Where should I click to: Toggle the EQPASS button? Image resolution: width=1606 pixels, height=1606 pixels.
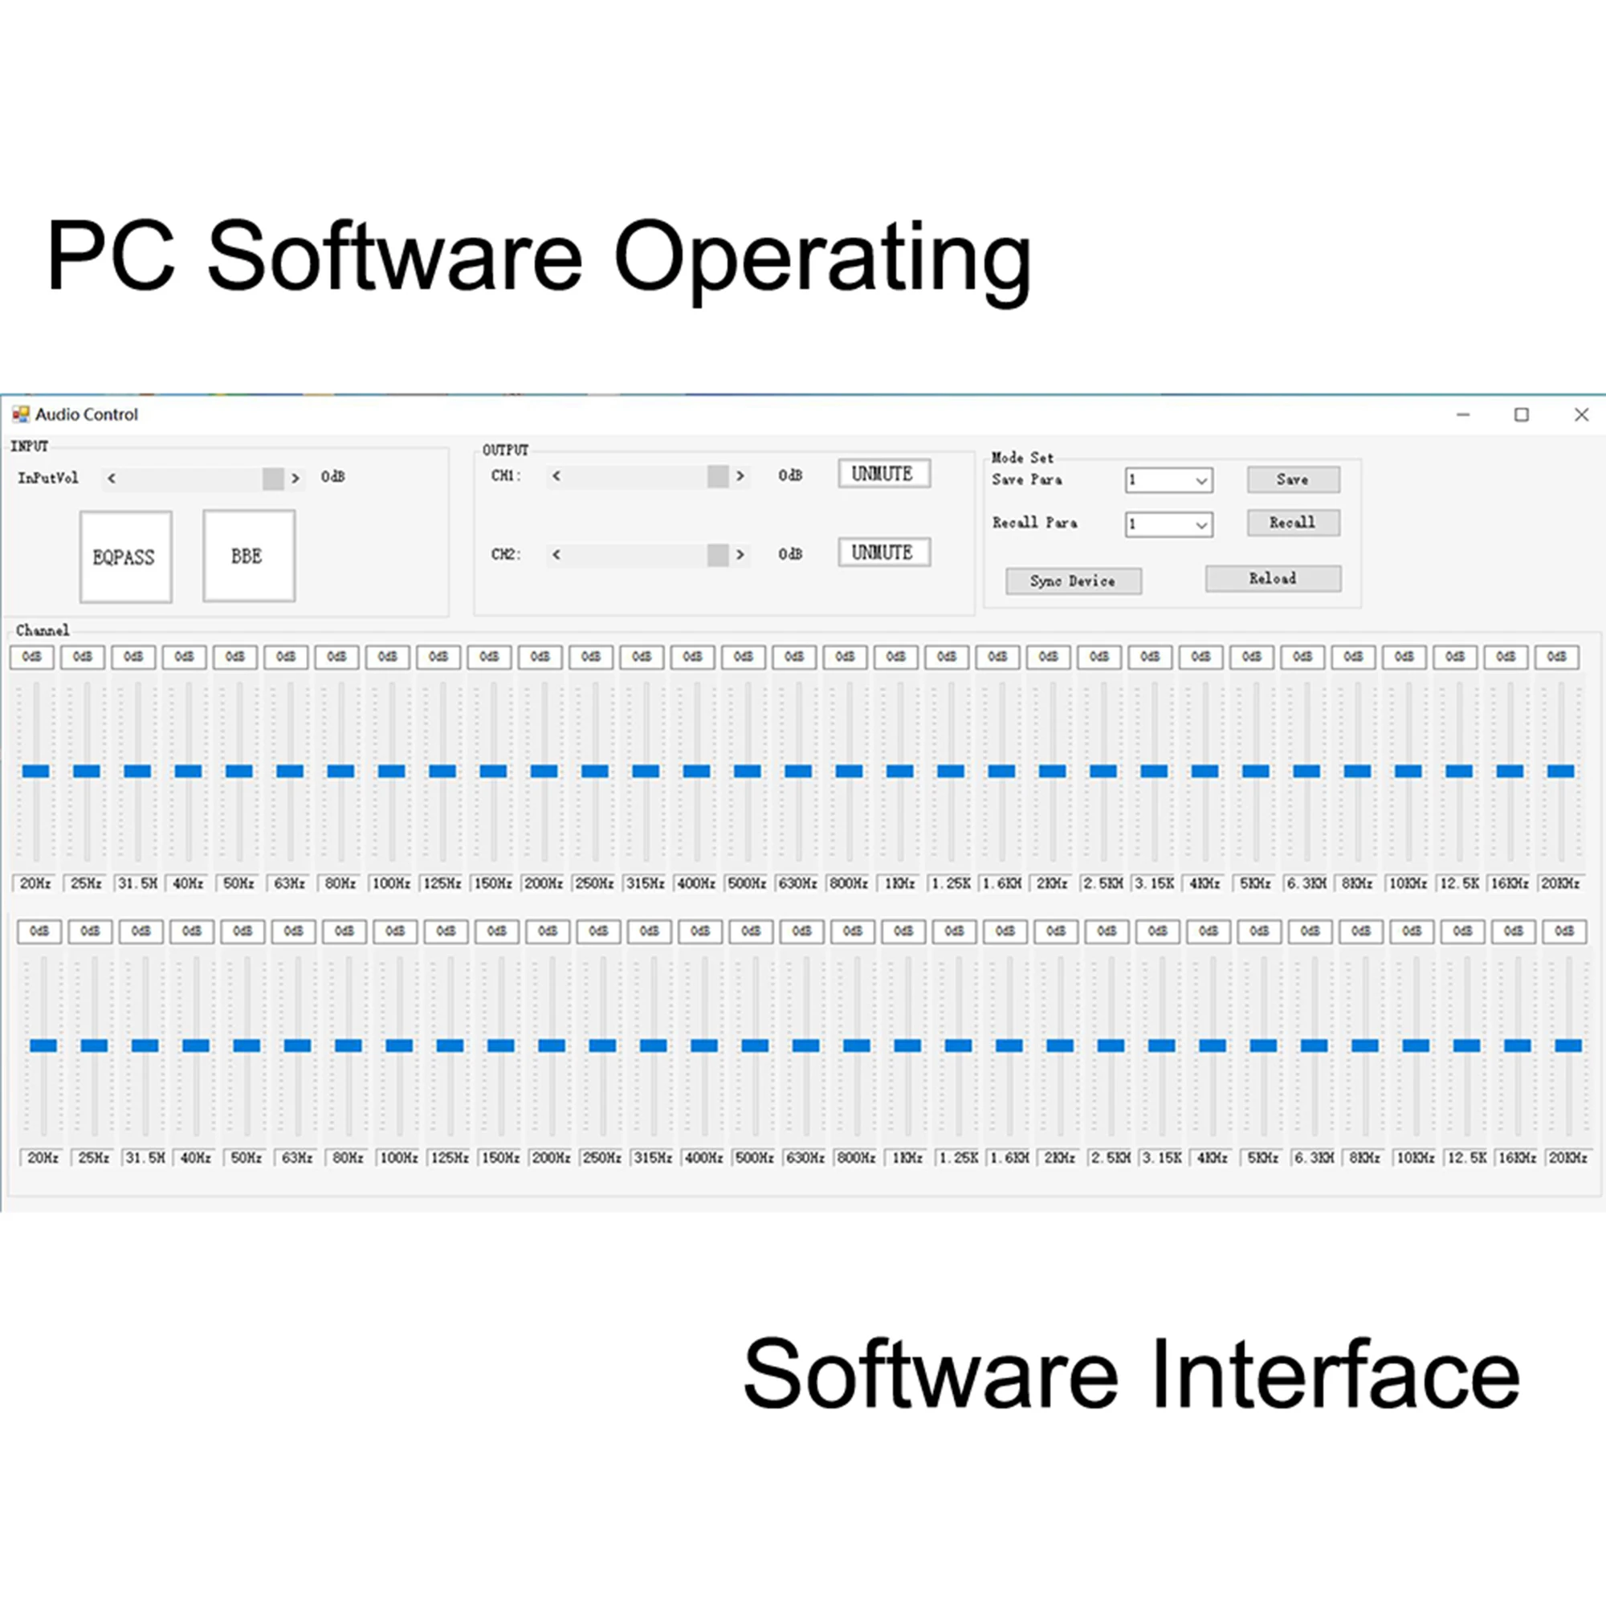(x=125, y=556)
